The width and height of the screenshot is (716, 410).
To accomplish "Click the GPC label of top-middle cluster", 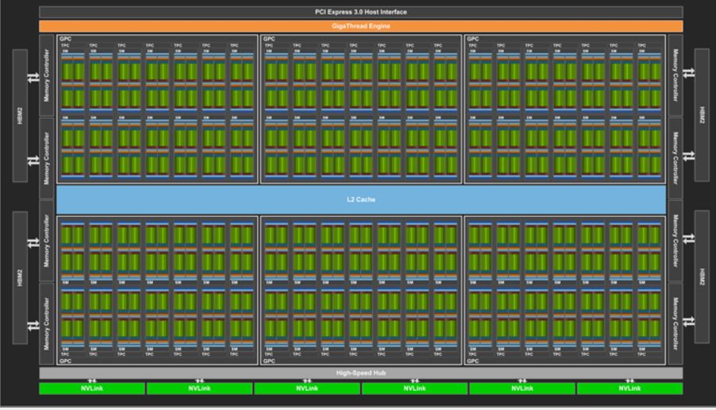I will pyautogui.click(x=269, y=39).
